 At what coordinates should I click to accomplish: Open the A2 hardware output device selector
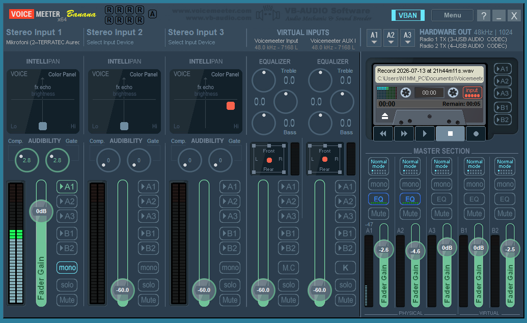coord(391,38)
